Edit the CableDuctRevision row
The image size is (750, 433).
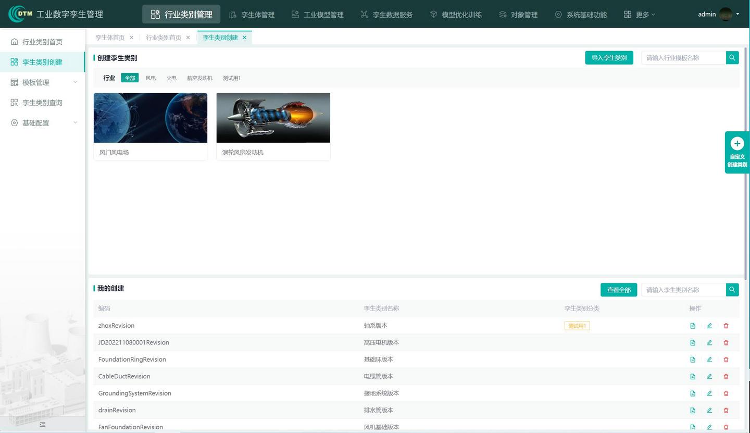coord(709,377)
